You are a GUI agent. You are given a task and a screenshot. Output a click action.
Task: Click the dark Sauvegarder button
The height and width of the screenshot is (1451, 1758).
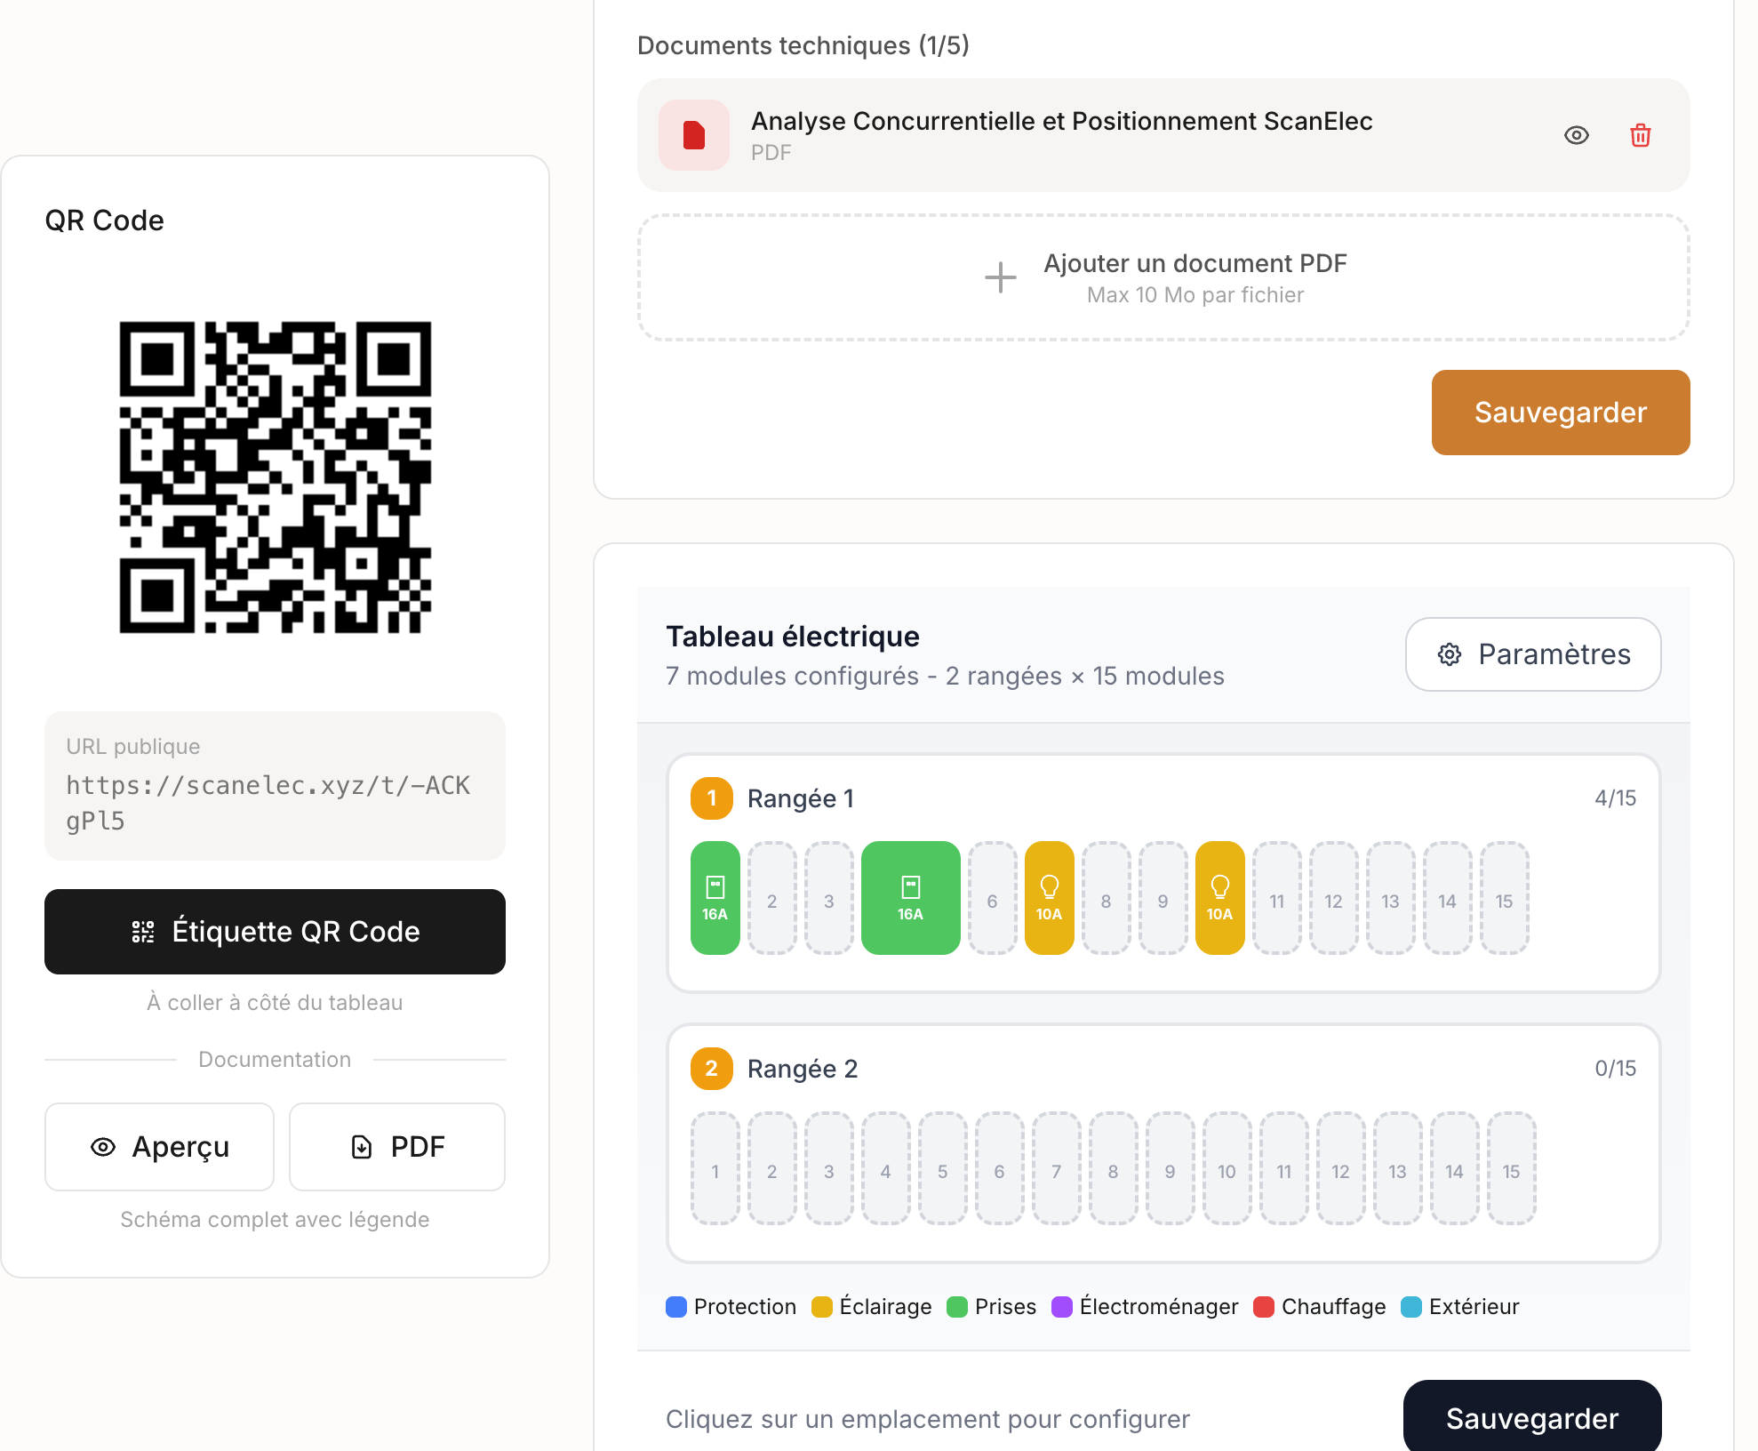tap(1531, 1417)
